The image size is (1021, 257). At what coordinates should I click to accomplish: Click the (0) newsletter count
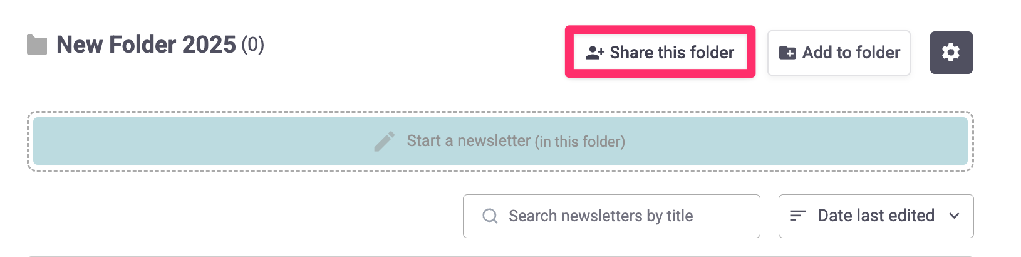(x=253, y=45)
